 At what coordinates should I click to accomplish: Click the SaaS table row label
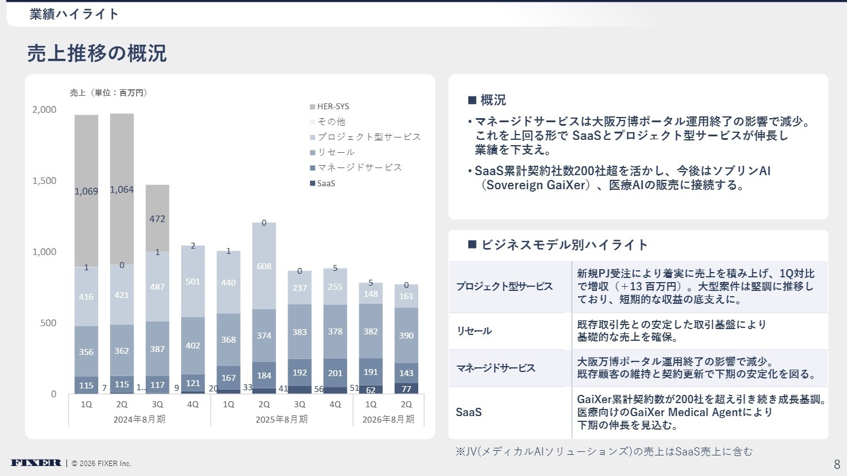point(469,413)
